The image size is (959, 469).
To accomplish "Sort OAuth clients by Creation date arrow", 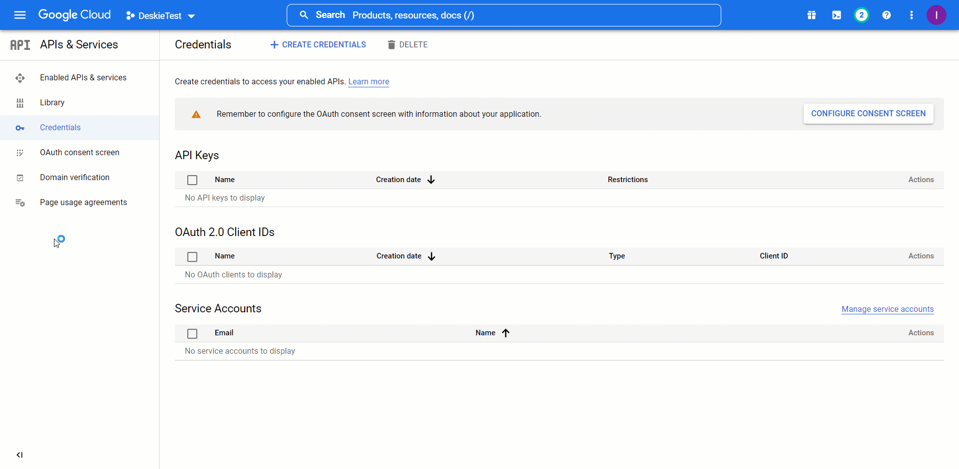I will tap(432, 256).
